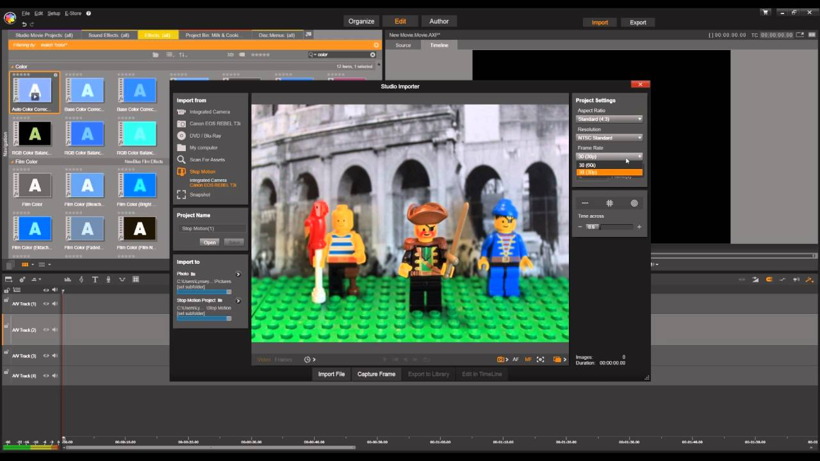This screenshot has height=461, width=820.
Task: Open the File menu
Action: pyautogui.click(x=26, y=13)
